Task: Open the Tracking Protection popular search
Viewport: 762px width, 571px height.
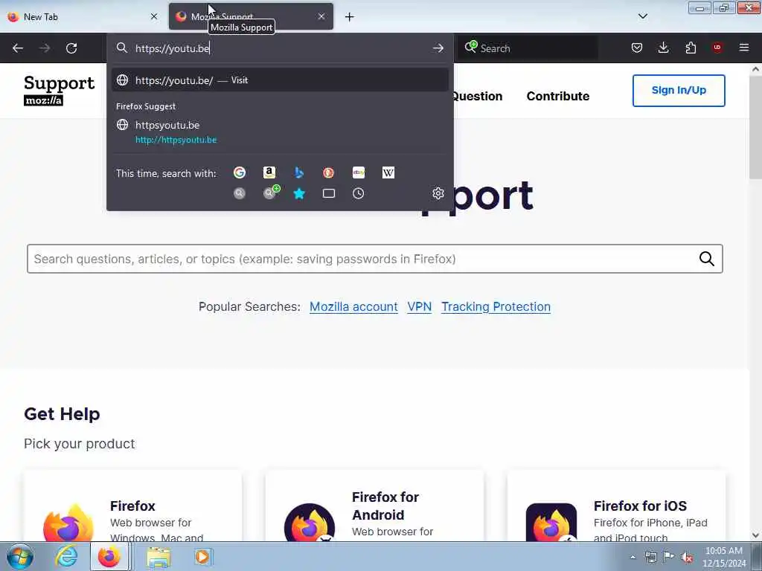Action: [496, 307]
